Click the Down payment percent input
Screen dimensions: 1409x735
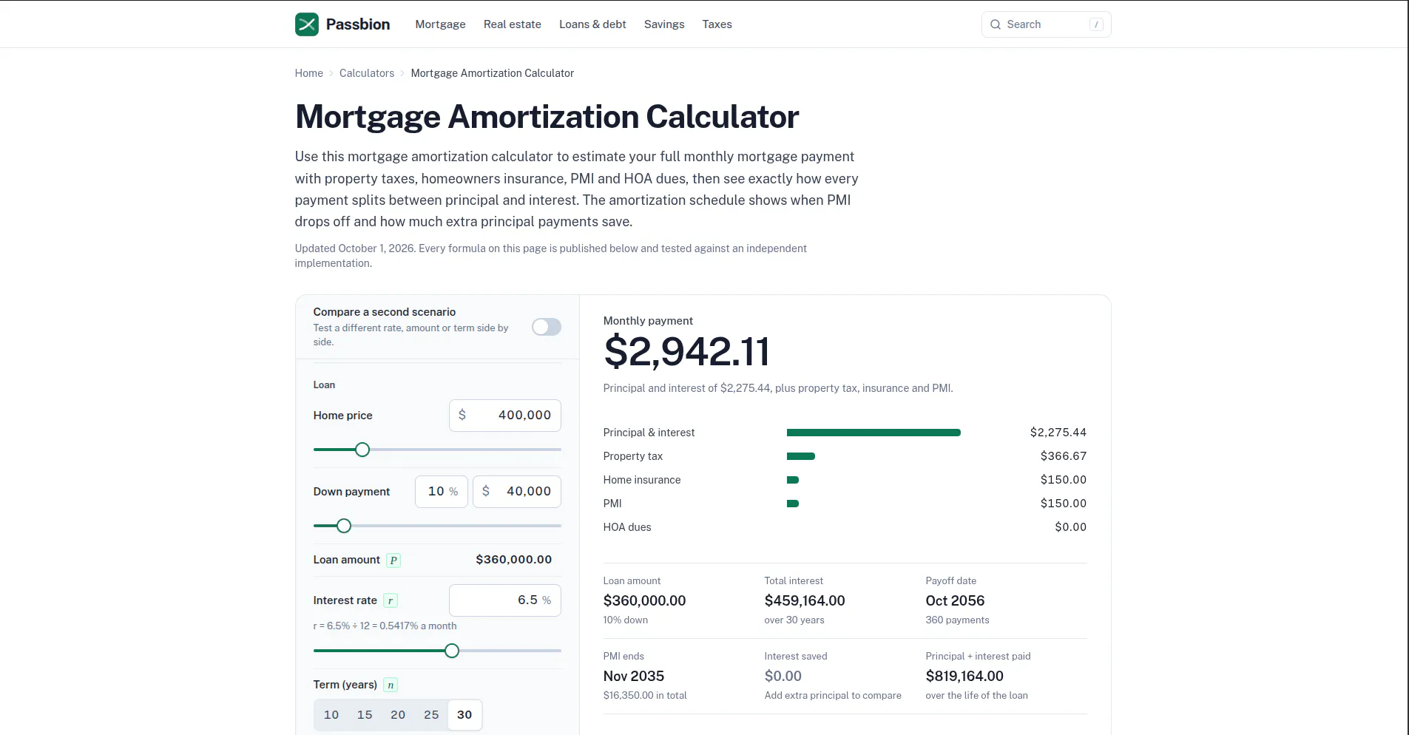pos(442,492)
